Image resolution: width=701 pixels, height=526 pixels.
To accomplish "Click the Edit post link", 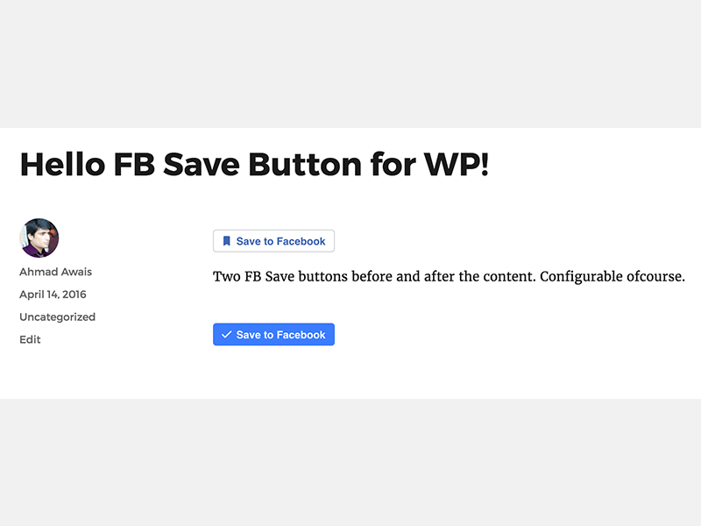I will (30, 339).
